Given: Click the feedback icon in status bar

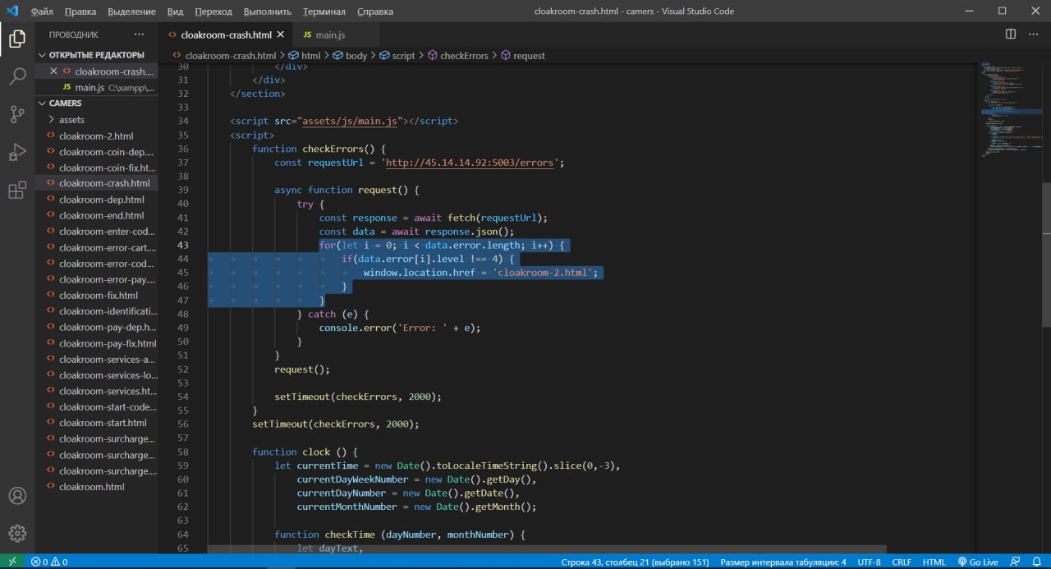Looking at the screenshot, I should point(1015,562).
